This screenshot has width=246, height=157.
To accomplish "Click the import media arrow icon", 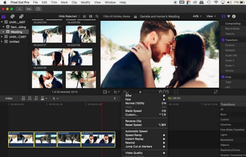I will pyautogui.click(x=20, y=9).
